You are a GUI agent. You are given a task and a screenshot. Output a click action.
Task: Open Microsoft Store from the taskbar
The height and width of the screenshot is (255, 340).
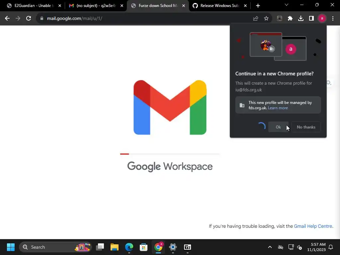[x=143, y=247]
